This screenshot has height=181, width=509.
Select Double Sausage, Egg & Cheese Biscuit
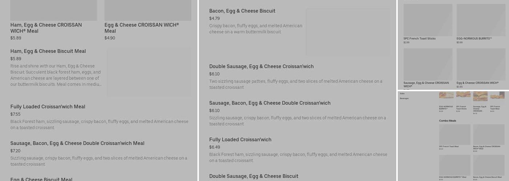(253, 176)
